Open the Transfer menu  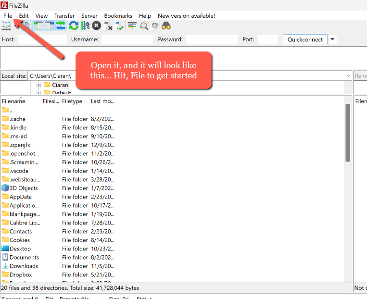(x=64, y=16)
